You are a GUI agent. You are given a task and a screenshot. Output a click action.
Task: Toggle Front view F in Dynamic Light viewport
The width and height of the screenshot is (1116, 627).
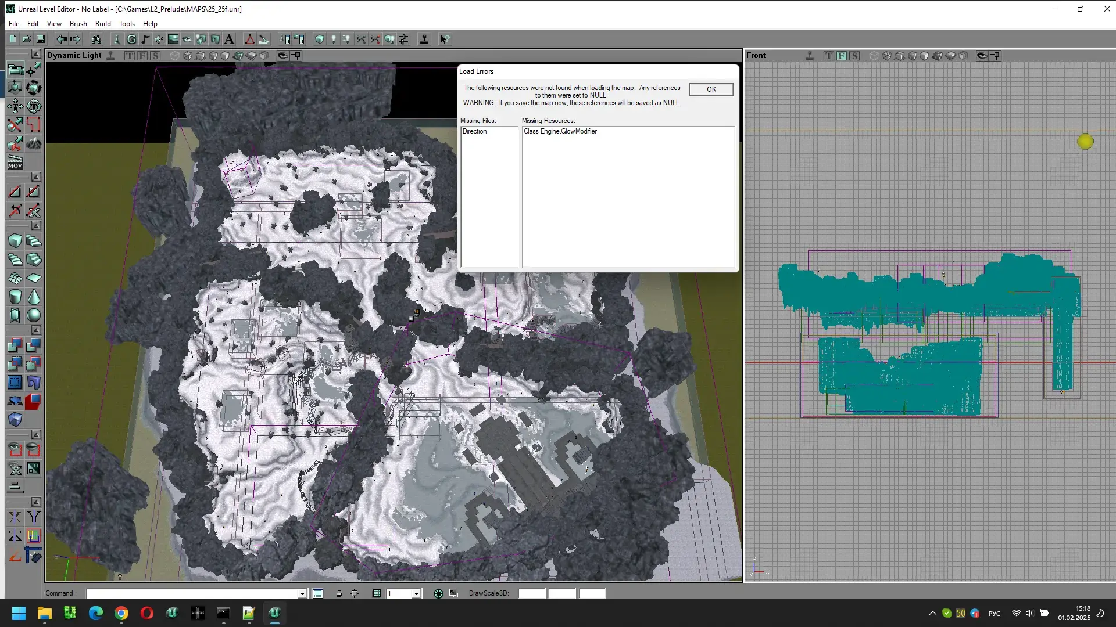142,56
